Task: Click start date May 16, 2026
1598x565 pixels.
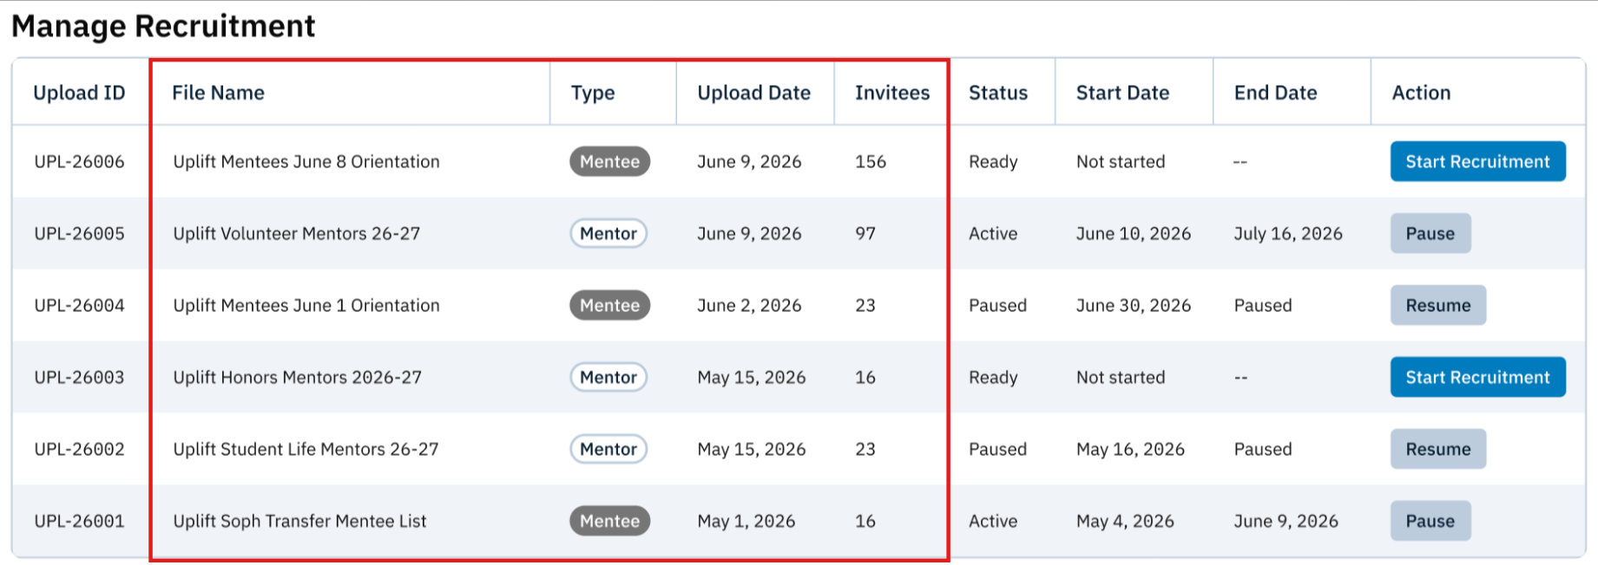Action: coord(1130,449)
